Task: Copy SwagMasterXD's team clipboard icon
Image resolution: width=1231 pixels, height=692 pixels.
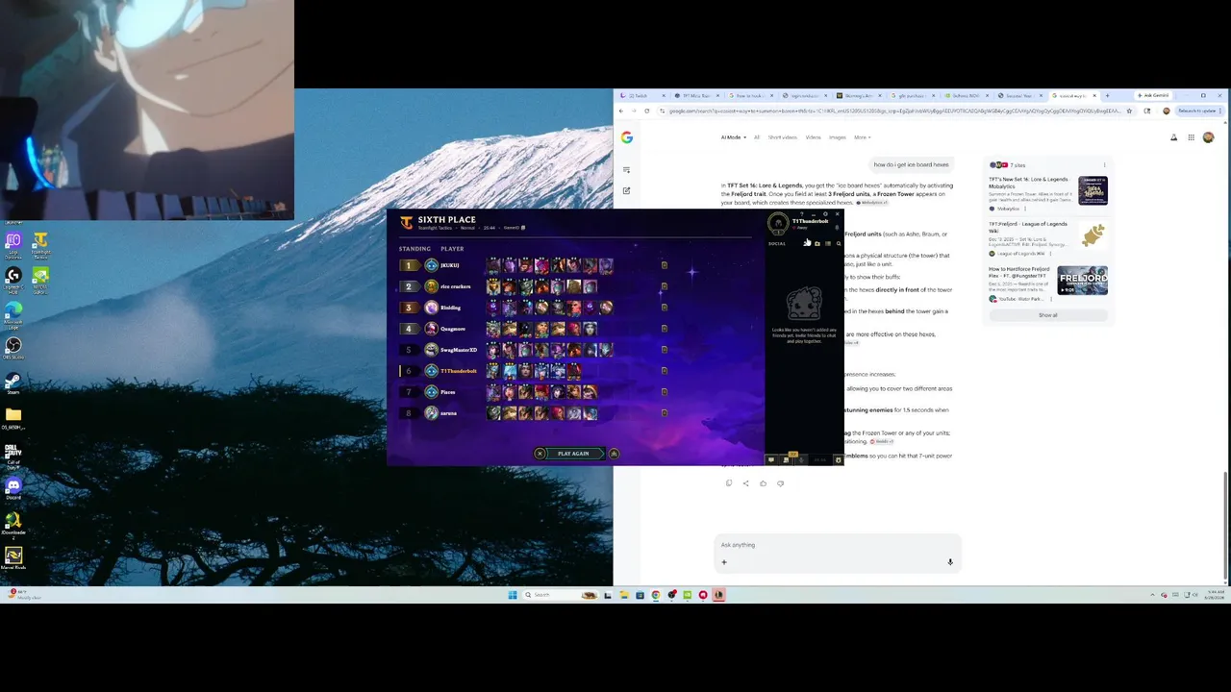Action: tap(664, 350)
